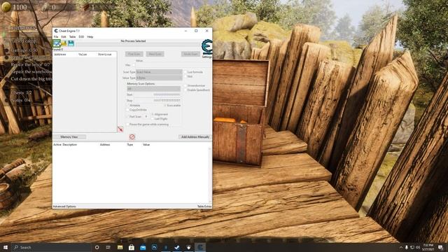Click the volume icon in the system tray
Viewport: 448px width, 252px height.
coord(418,247)
